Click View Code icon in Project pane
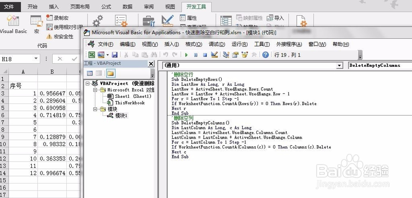Screen dimensions: 412x198 click(x=90, y=73)
